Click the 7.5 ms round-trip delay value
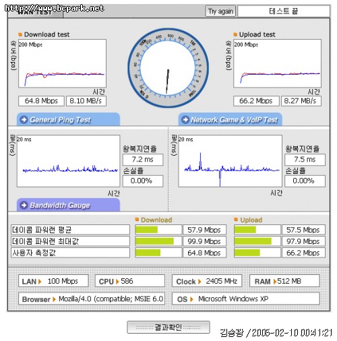Screen dimensions: 337x341 pos(305,160)
